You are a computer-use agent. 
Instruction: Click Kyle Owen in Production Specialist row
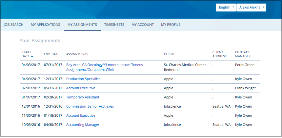pos(244,79)
